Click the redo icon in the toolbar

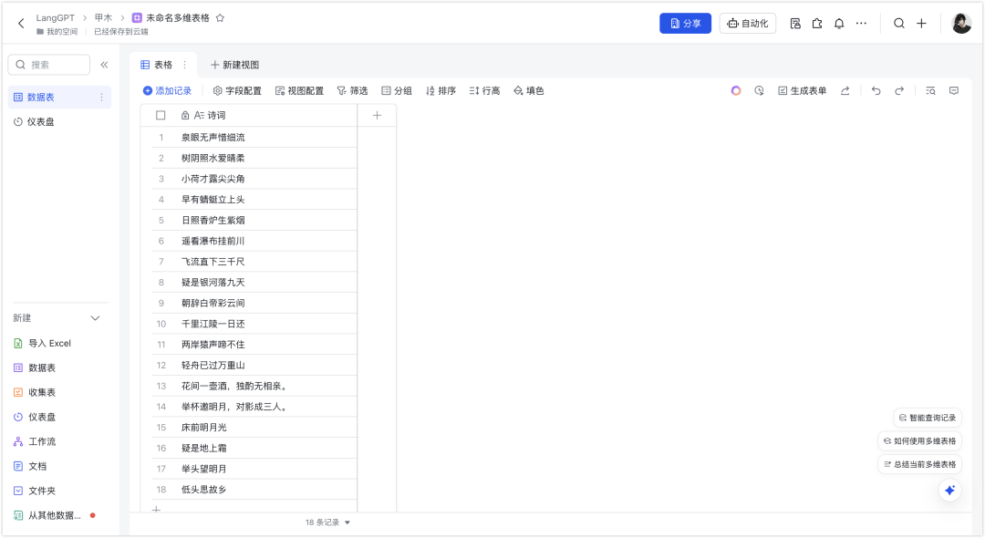[x=900, y=90]
